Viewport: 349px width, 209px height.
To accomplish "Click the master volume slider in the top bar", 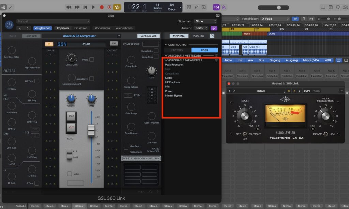I will [273, 7].
